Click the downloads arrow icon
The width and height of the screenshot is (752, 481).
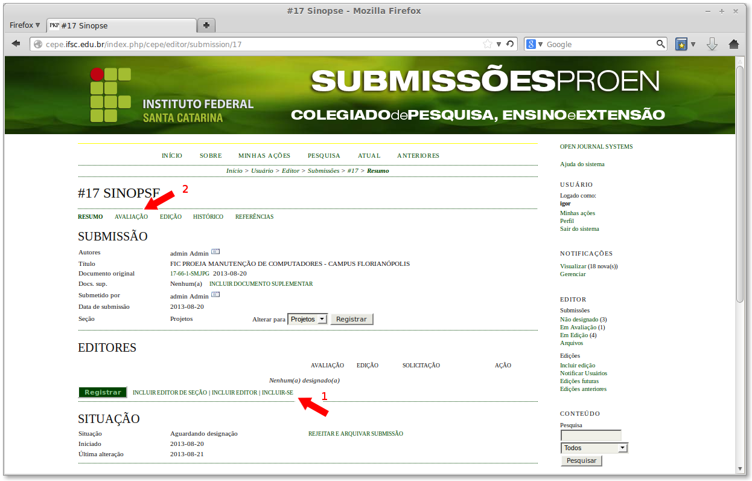713,44
